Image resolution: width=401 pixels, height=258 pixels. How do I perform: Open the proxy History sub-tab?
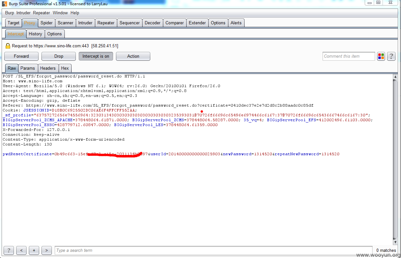coord(35,34)
